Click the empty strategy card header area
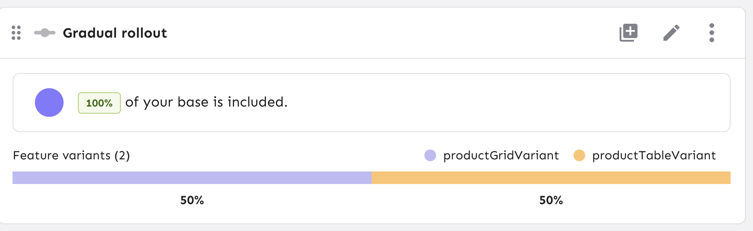 point(381,33)
